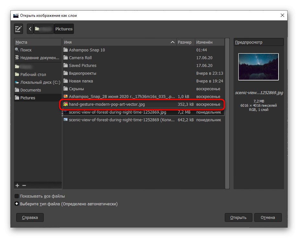Select Поиск in the places list
The height and width of the screenshot is (238, 298).
38,50
